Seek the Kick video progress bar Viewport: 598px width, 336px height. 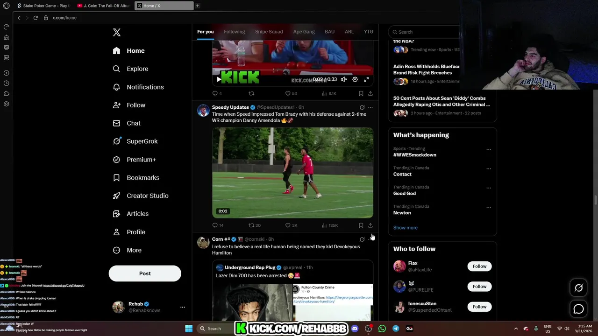click(x=292, y=71)
